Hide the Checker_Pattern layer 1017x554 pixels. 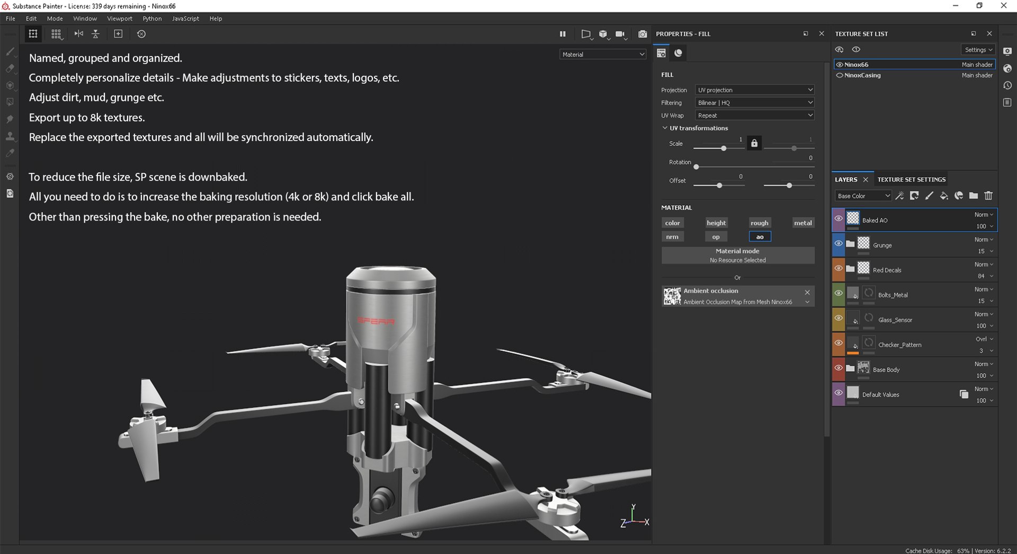[838, 343]
